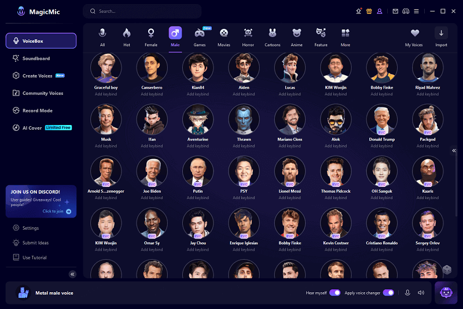Image resolution: width=463 pixels, height=309 pixels.
Task: Open Settings
Action: click(26, 228)
